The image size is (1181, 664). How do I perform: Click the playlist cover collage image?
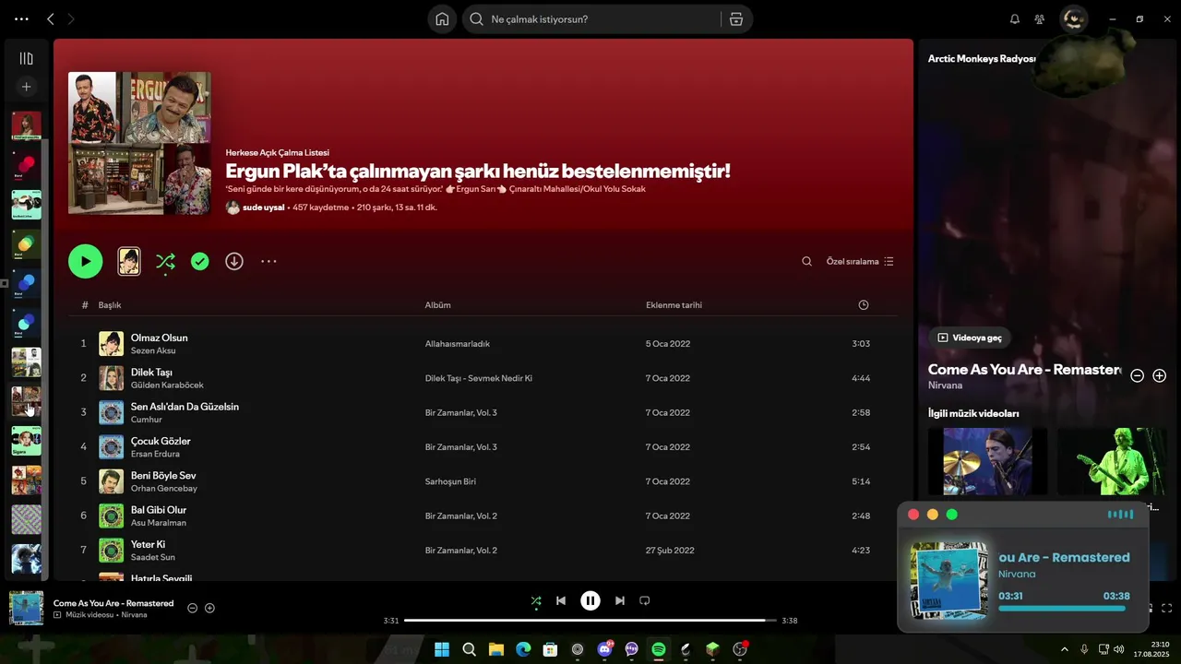(139, 143)
